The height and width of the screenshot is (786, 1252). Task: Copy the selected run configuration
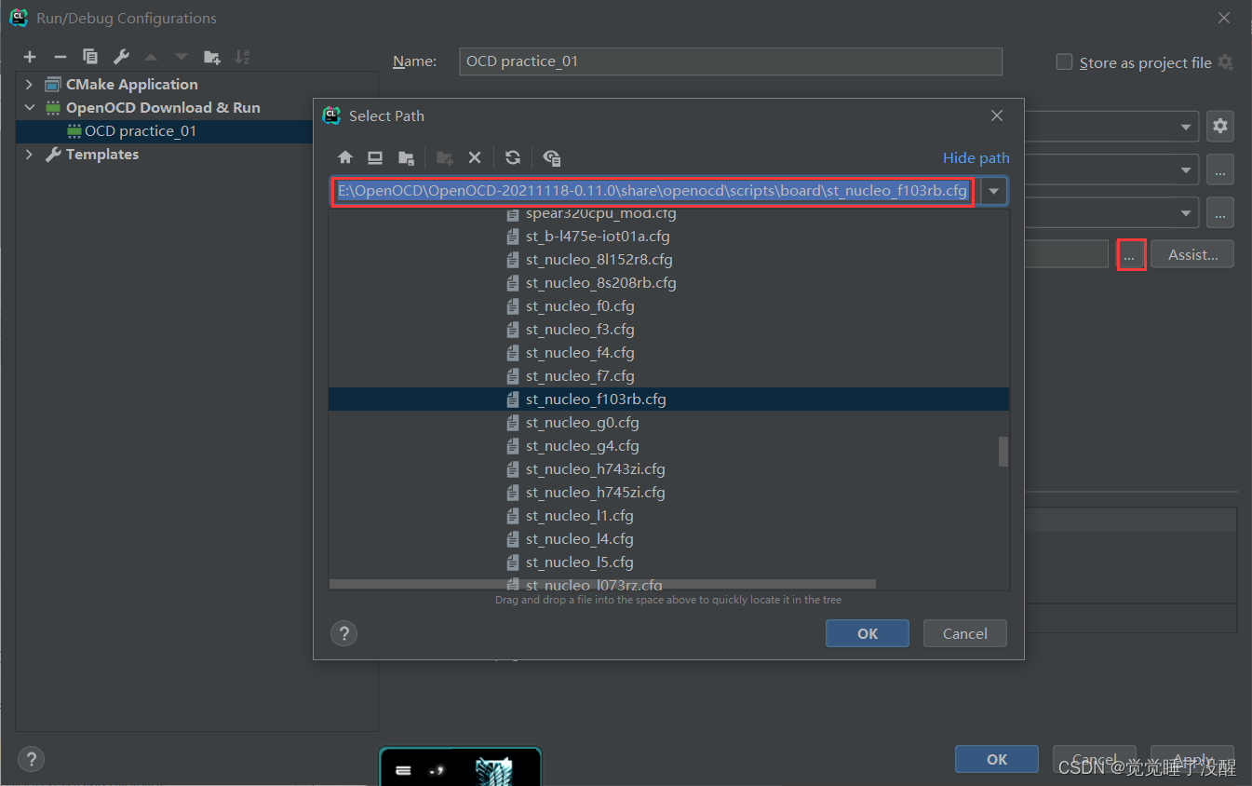pos(90,57)
